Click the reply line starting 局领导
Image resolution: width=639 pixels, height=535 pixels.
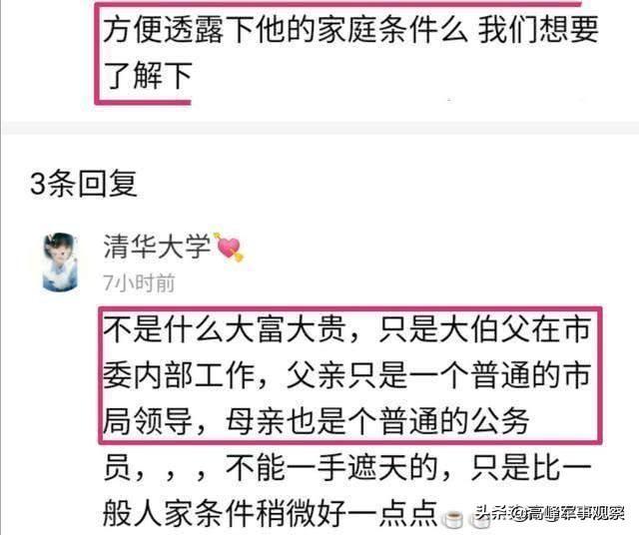click(317, 421)
